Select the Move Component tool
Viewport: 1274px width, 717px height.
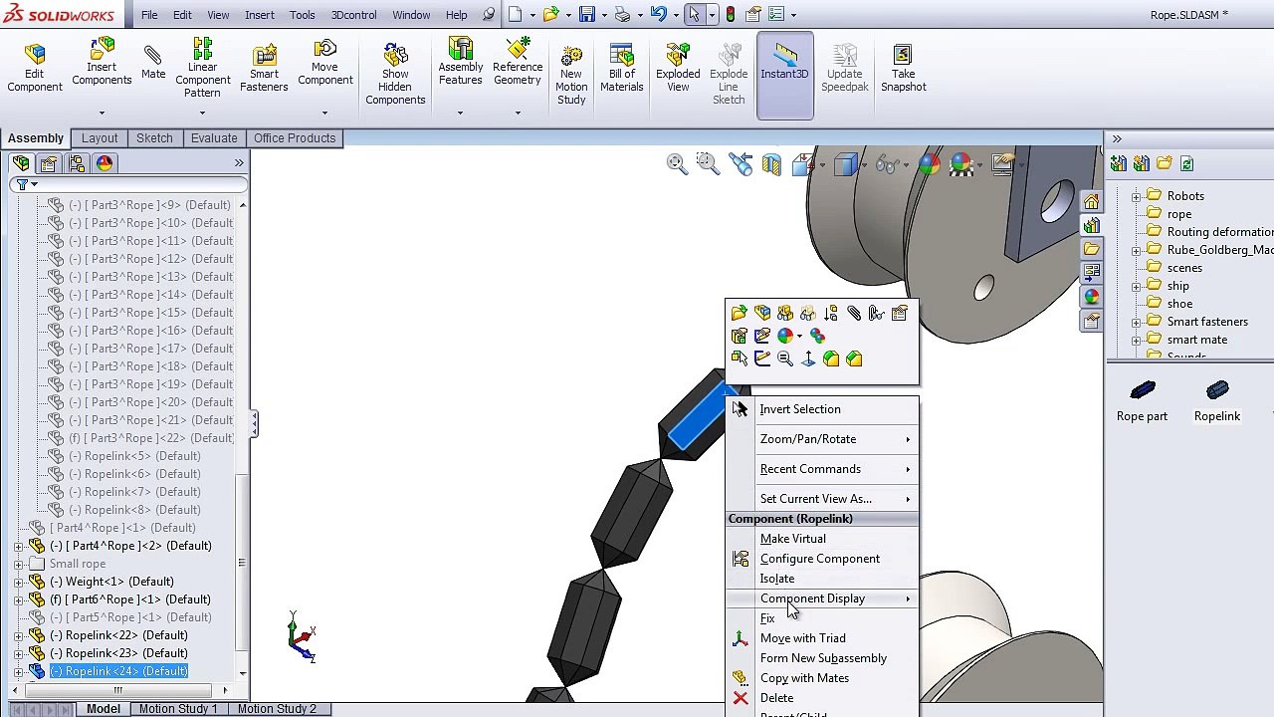pos(324,62)
